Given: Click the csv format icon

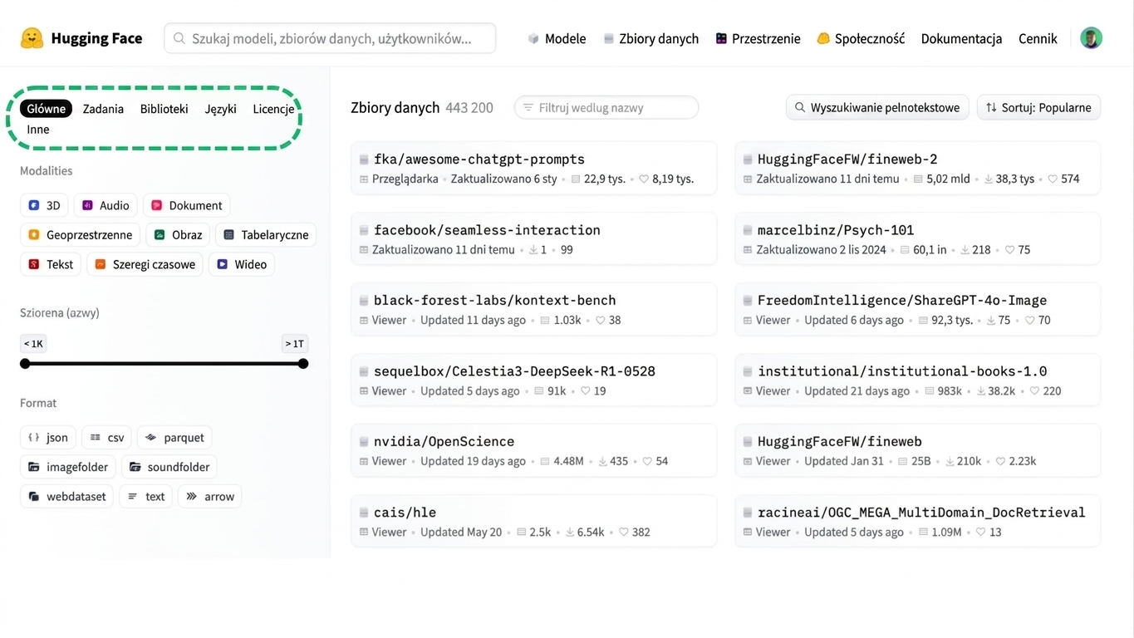Looking at the screenshot, I should coord(96,437).
